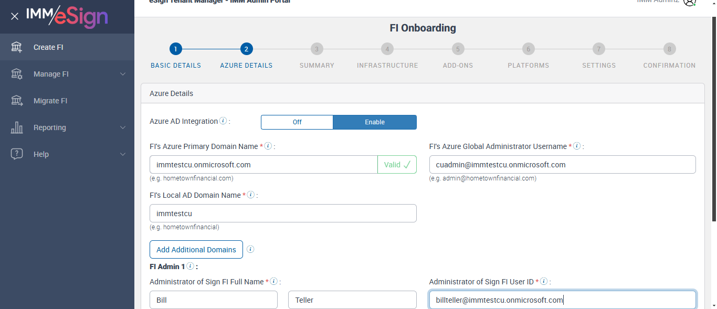Click the SETTINGS step label
This screenshot has height=309, width=717.
(x=599, y=66)
